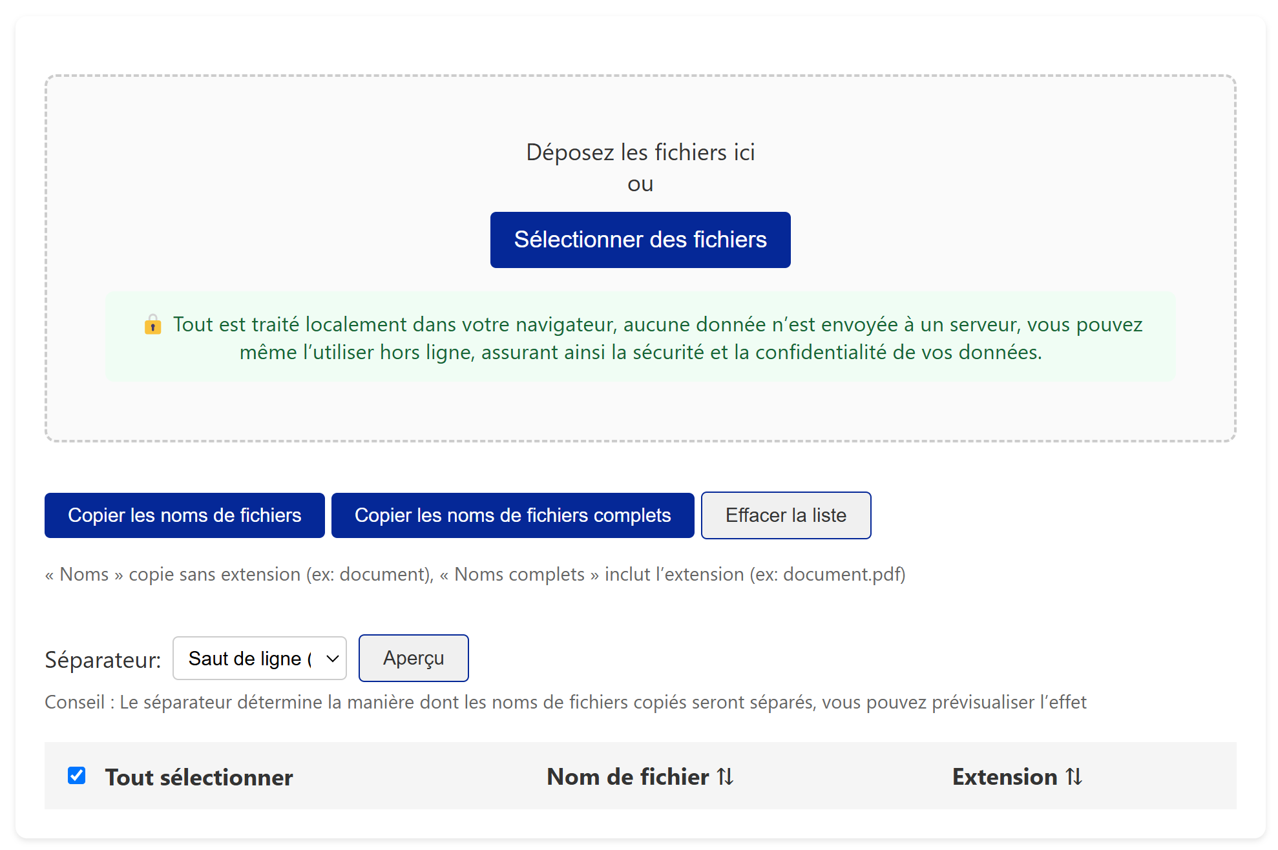The width and height of the screenshot is (1278, 850).
Task: Sort by the Extension column header
Action: (x=1017, y=776)
